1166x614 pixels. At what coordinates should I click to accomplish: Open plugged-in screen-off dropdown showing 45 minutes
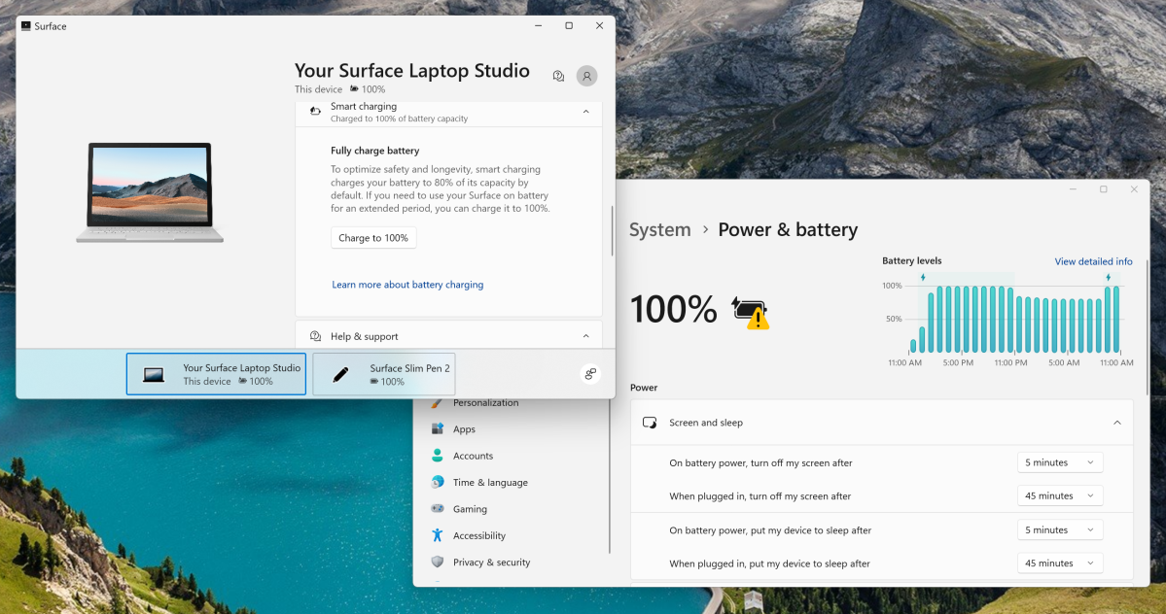[x=1060, y=495]
